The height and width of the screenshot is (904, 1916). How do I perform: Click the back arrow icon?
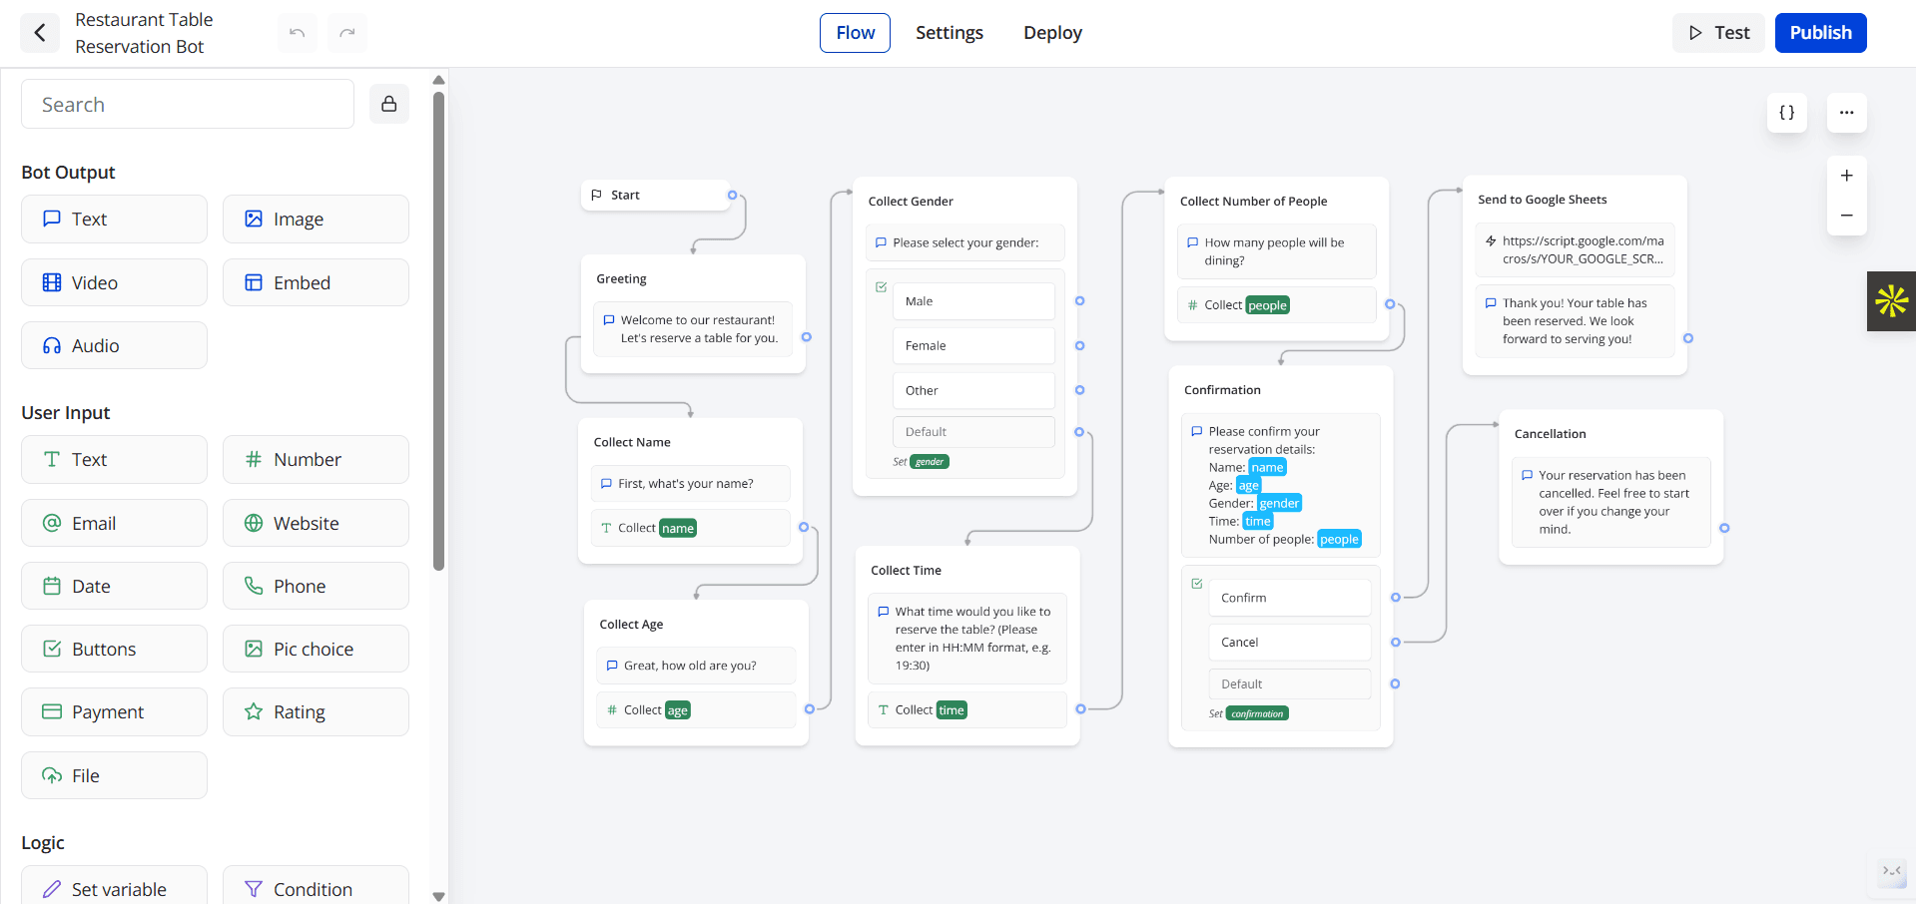tap(40, 33)
